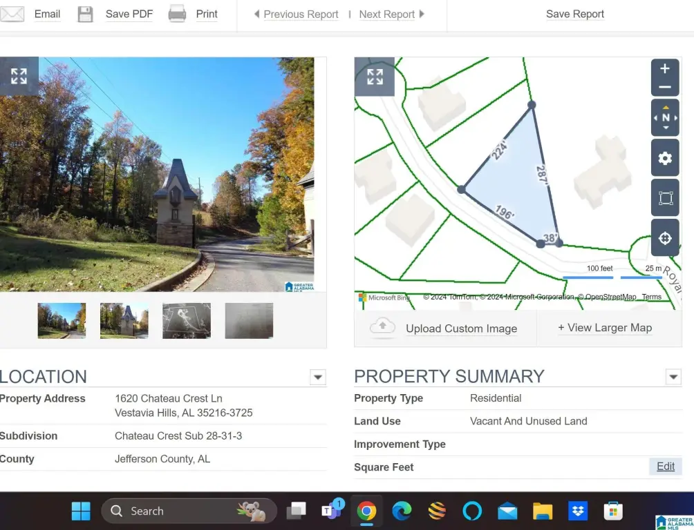Click Edit next to Square Feet
Image resolution: width=694 pixels, height=530 pixels.
666,467
